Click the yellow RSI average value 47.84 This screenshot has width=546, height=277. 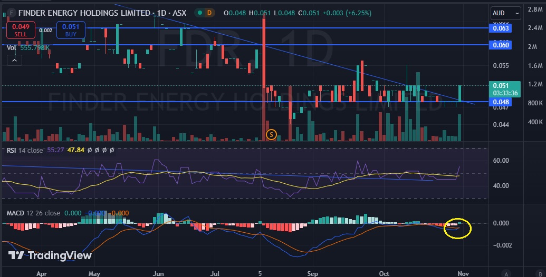(x=76, y=150)
